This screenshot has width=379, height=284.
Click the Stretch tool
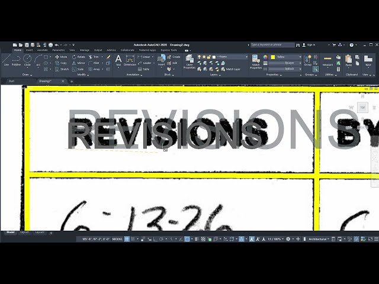point(62,69)
